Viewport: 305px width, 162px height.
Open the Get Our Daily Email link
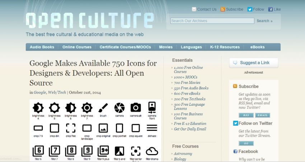(190, 129)
